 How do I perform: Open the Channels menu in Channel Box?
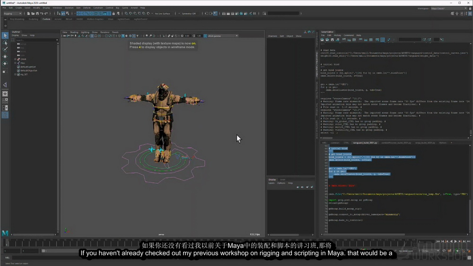(x=272, y=36)
